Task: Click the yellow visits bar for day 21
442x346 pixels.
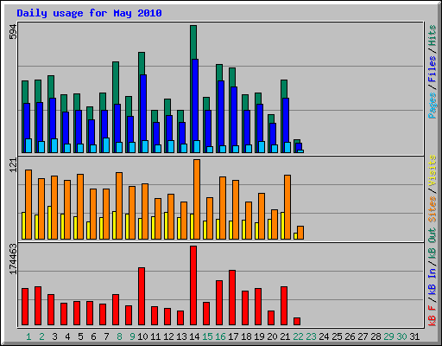Action: pyautogui.click(x=282, y=226)
